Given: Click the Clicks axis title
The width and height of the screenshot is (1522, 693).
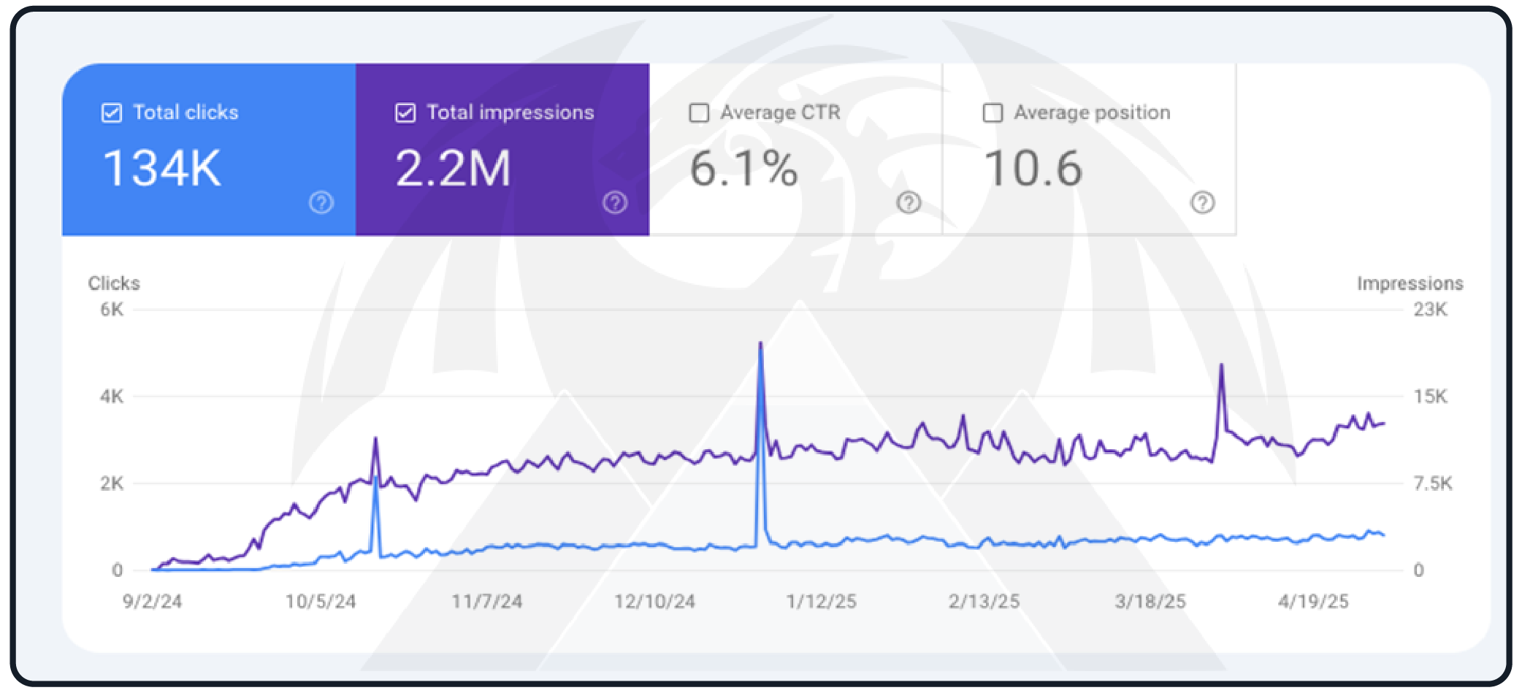Looking at the screenshot, I should [114, 283].
